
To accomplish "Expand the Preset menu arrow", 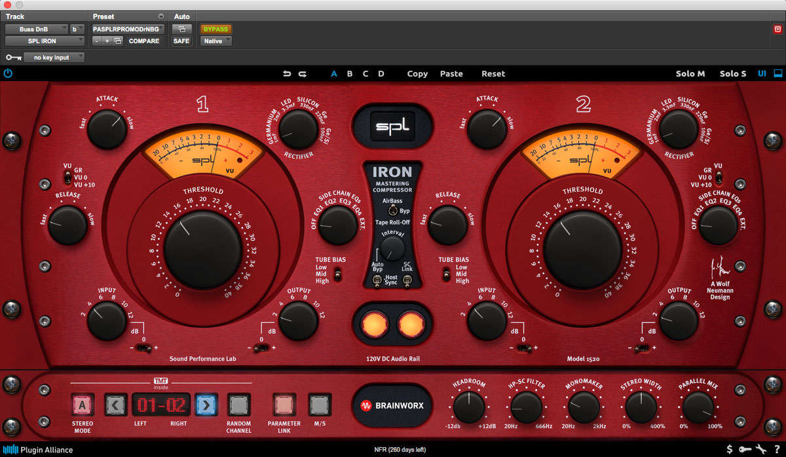I will [161, 16].
